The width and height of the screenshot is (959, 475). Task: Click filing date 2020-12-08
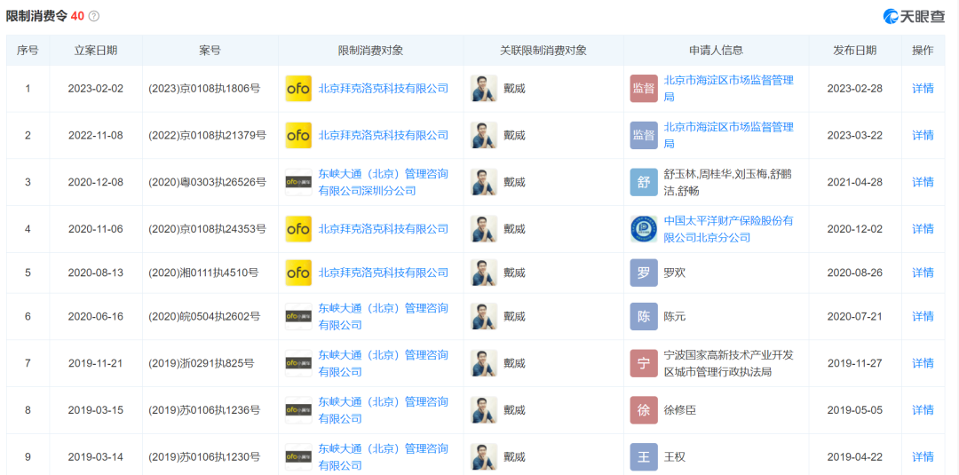point(95,182)
